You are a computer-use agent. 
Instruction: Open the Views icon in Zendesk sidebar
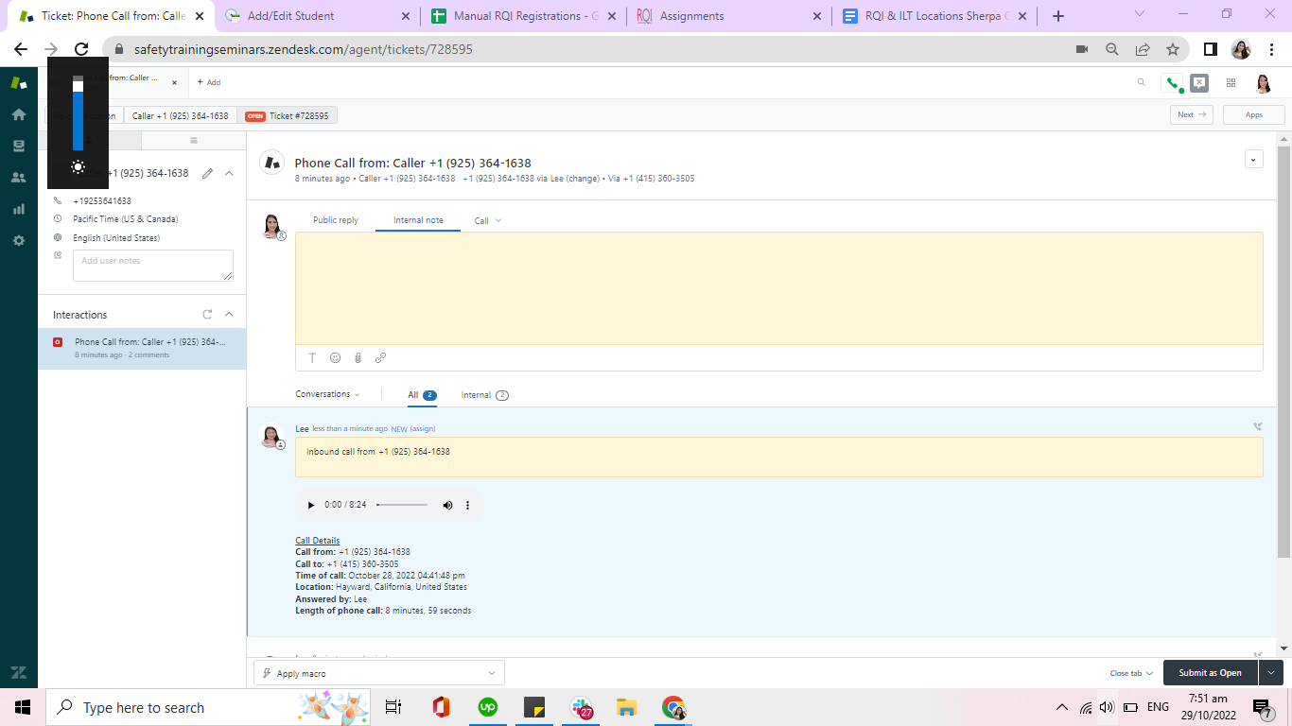pos(18,146)
